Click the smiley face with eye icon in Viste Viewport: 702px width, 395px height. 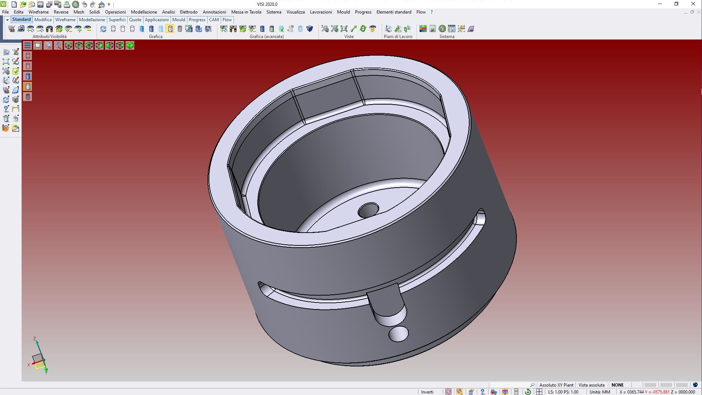[x=373, y=29]
